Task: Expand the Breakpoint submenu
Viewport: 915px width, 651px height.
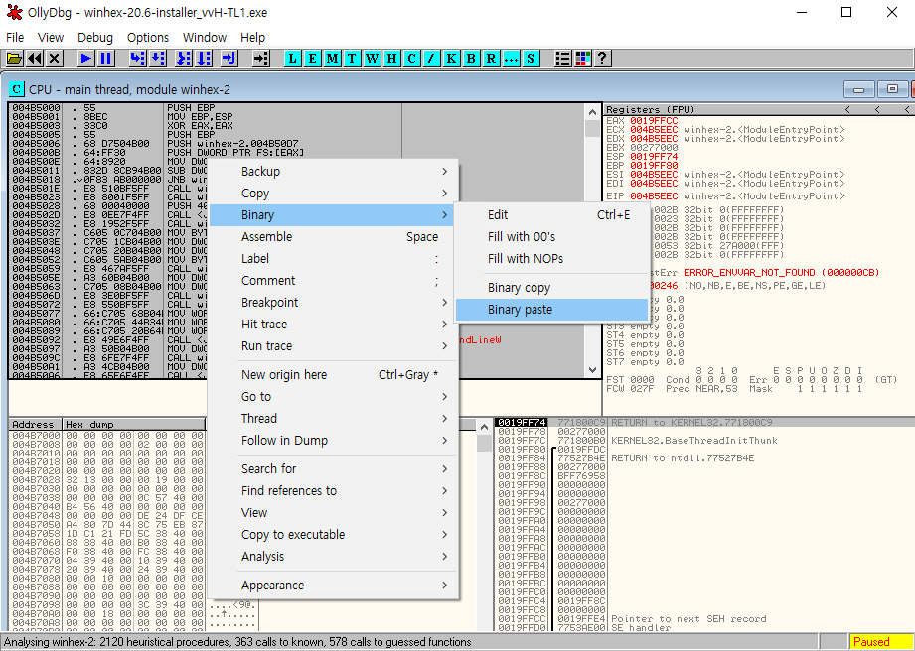Action: point(333,302)
